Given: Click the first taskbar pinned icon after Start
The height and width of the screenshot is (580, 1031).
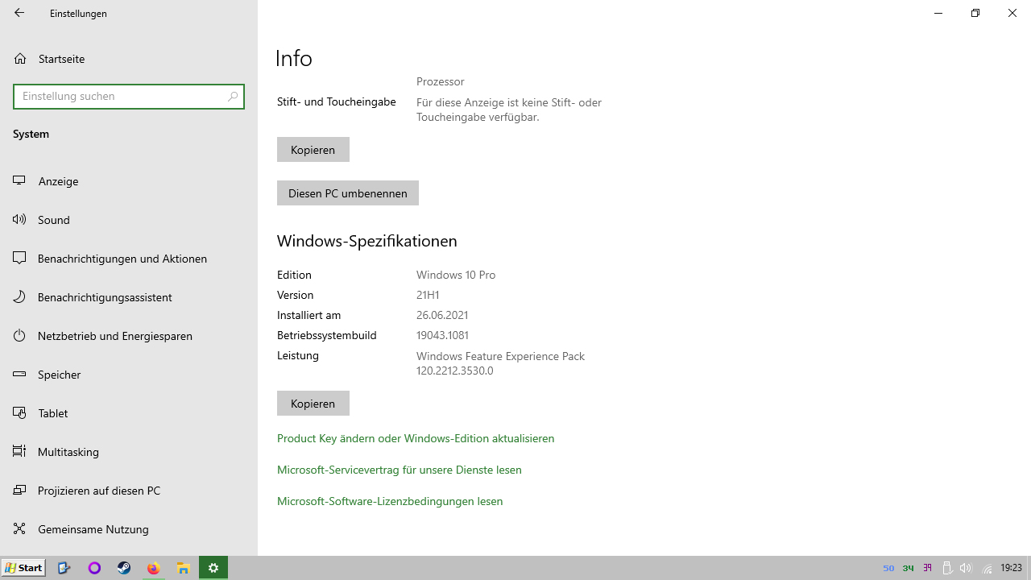Looking at the screenshot, I should pyautogui.click(x=64, y=568).
